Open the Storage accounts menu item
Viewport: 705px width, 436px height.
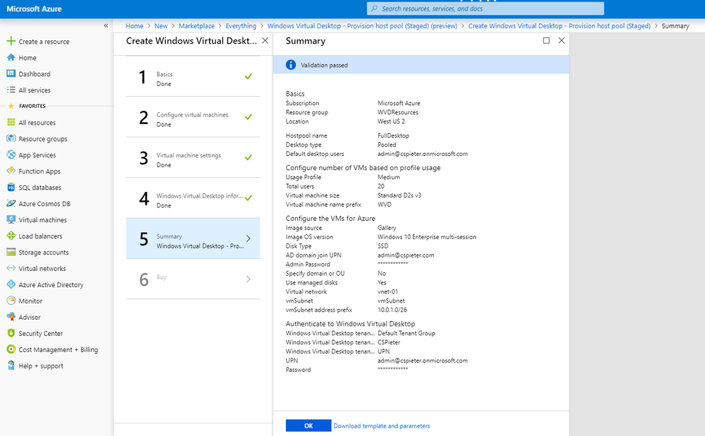44,252
